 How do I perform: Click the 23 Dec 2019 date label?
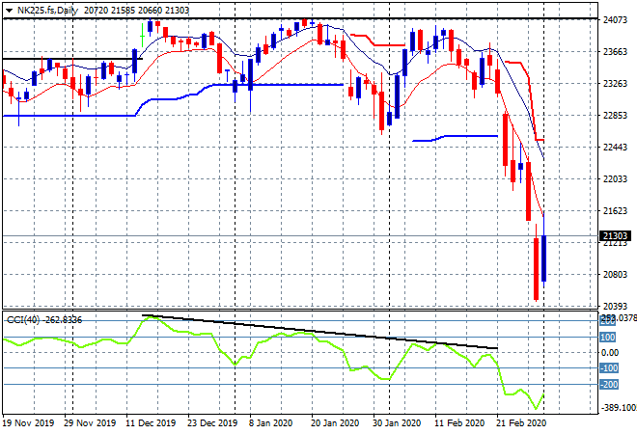pyautogui.click(x=212, y=423)
